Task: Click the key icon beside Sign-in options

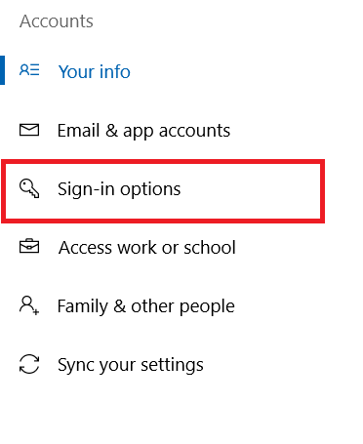Action: 29,188
